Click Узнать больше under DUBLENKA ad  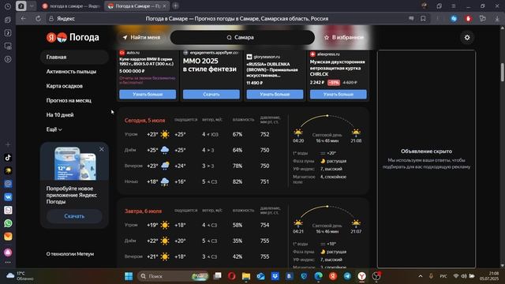(x=275, y=95)
